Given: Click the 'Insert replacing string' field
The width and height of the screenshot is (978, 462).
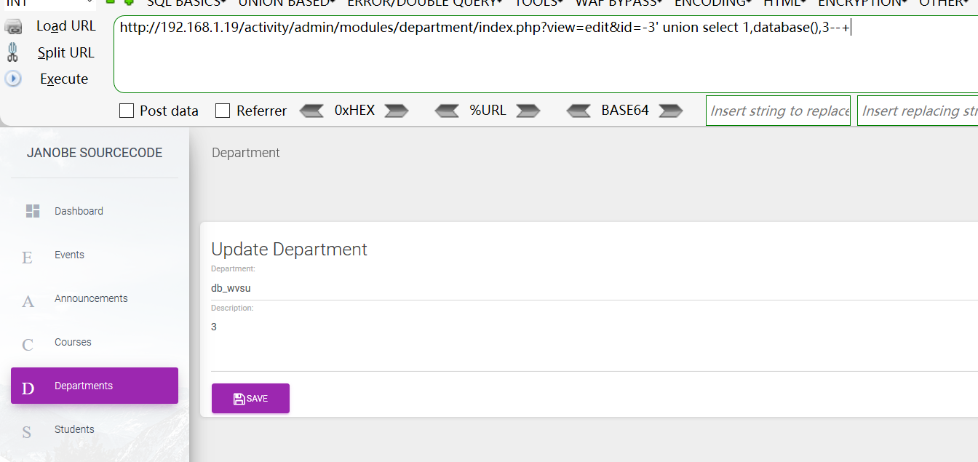Looking at the screenshot, I should click(918, 111).
